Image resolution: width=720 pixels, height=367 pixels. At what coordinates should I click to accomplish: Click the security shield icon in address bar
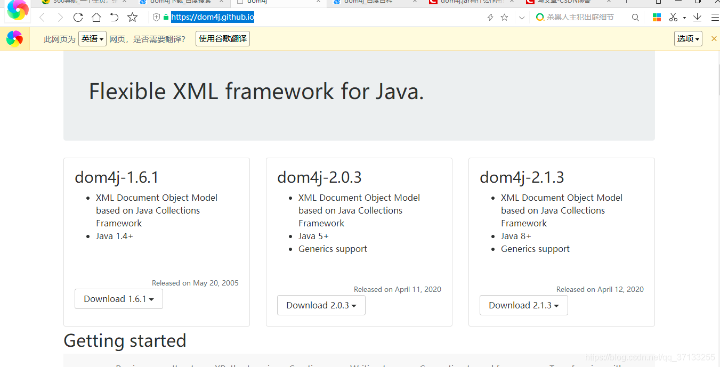pos(156,18)
